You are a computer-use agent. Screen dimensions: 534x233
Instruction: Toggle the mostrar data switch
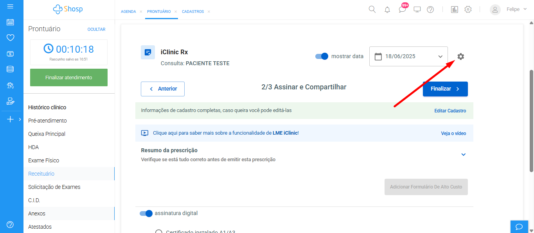coord(322,56)
